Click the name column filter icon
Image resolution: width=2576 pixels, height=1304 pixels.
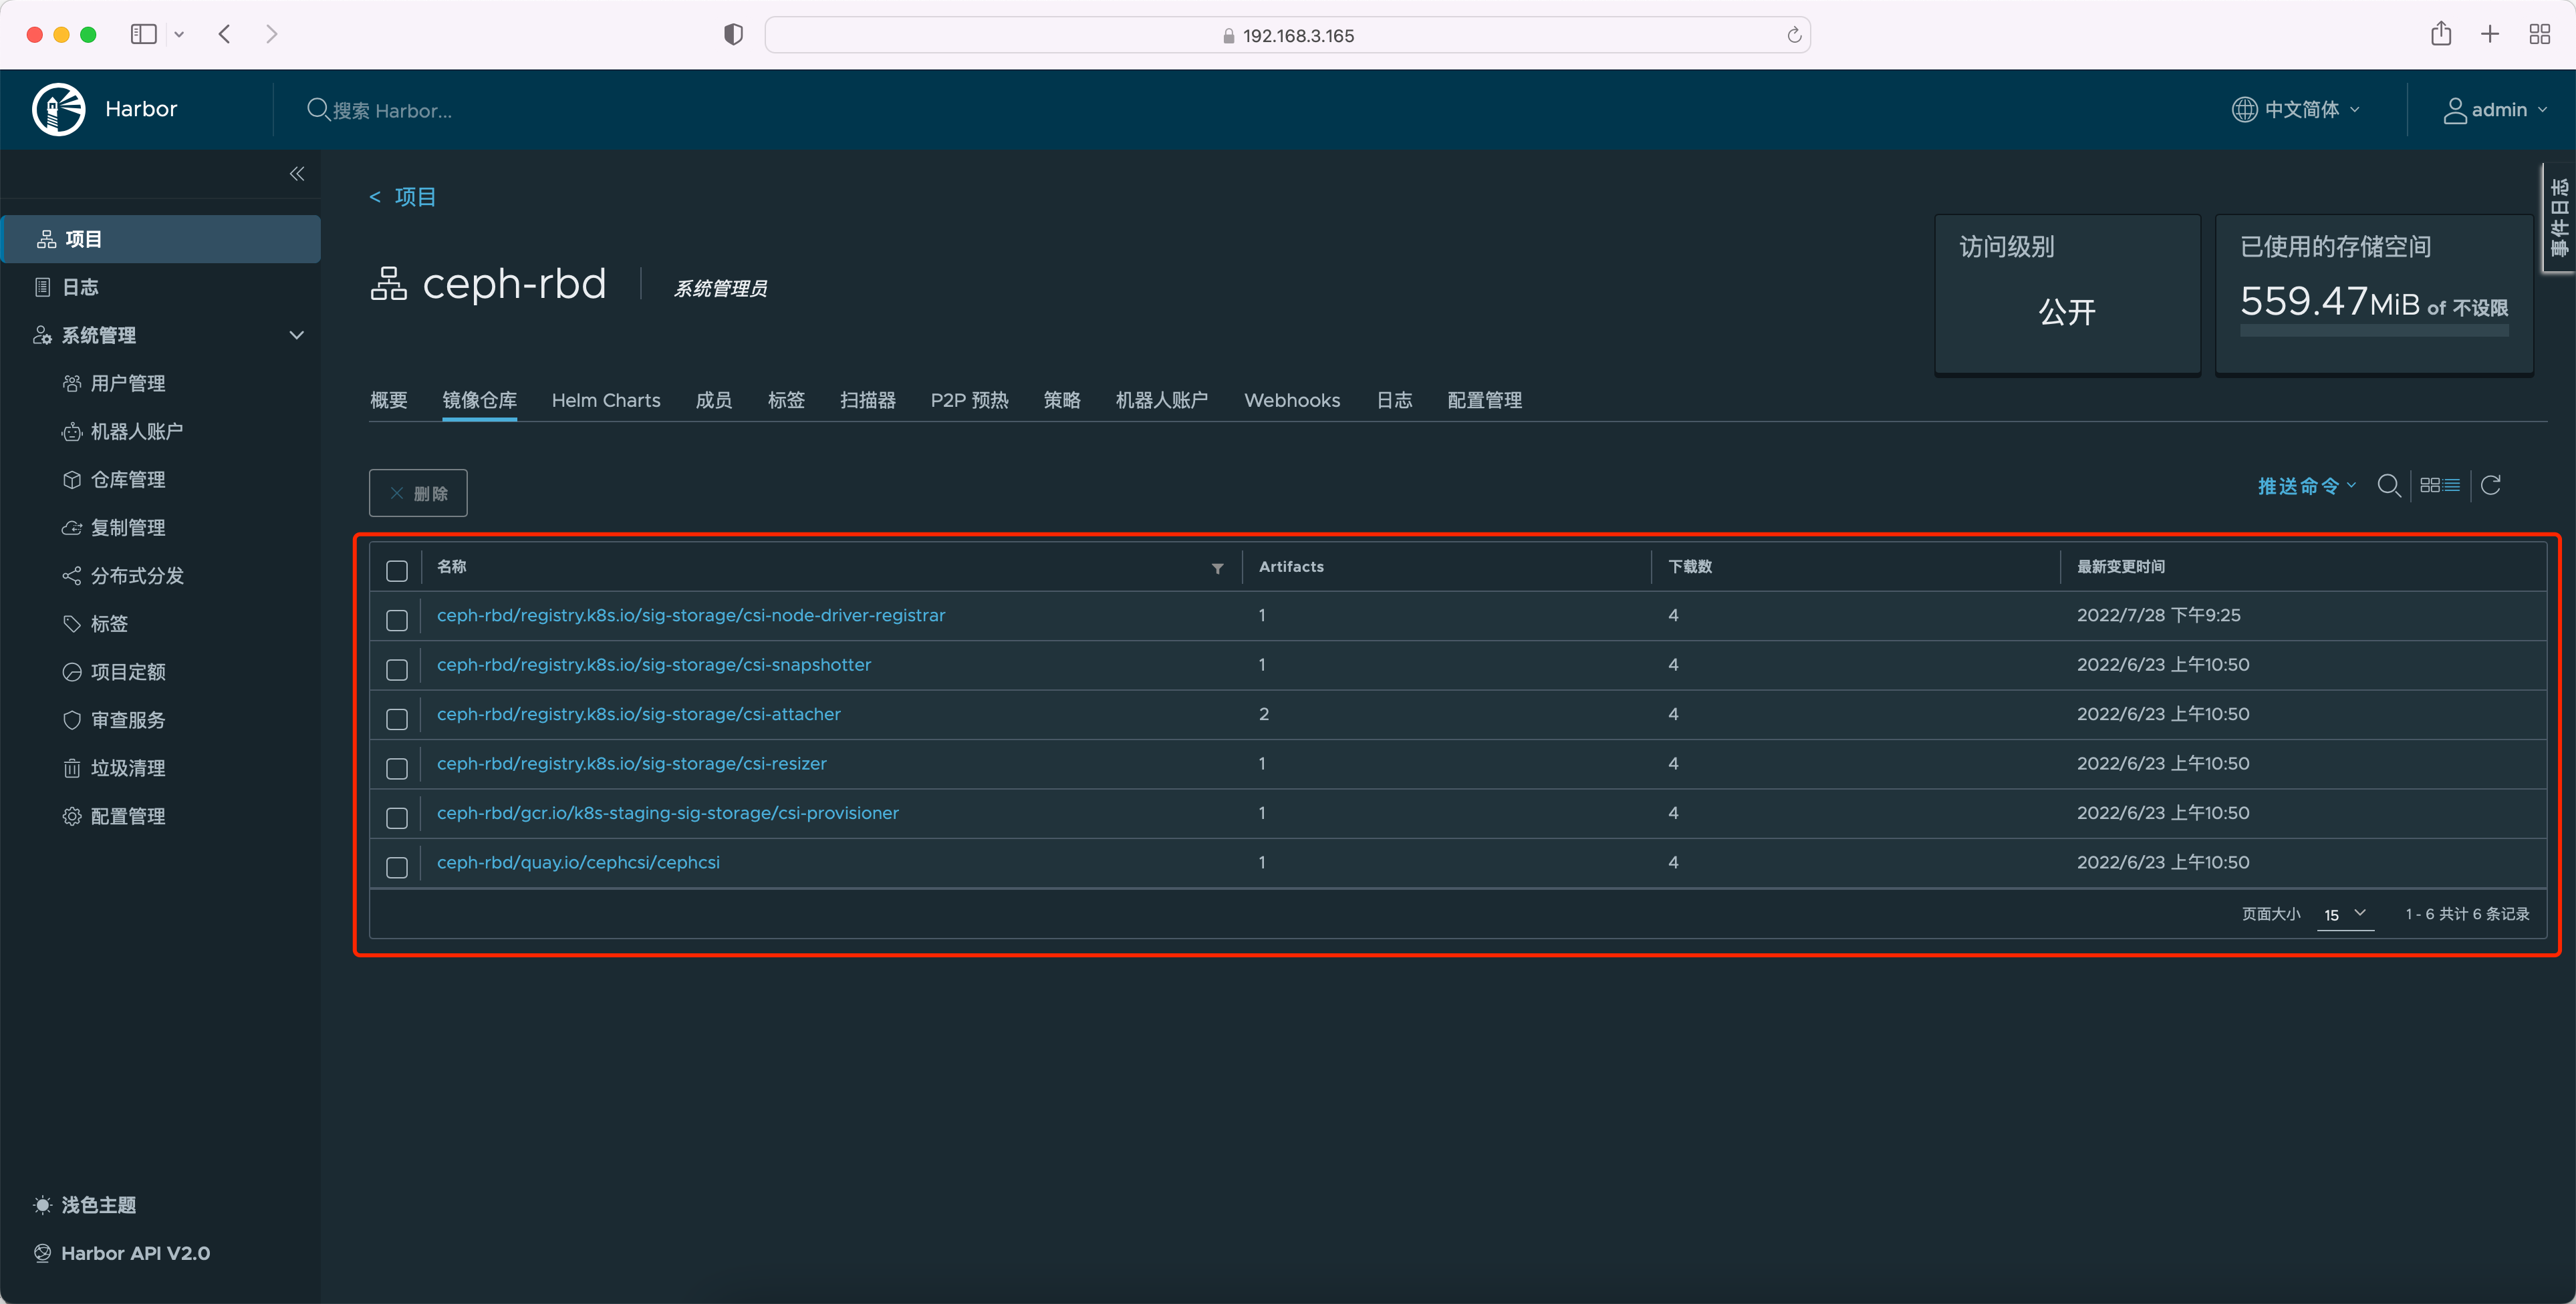[x=1218, y=568]
